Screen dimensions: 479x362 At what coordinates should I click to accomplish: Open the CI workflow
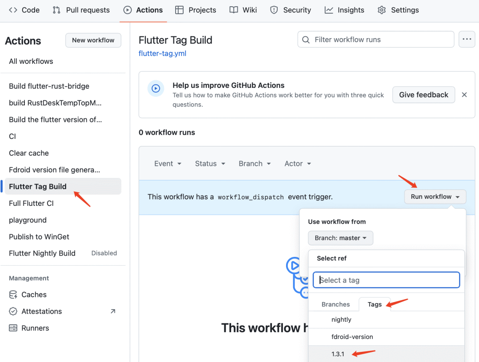[63, 136]
